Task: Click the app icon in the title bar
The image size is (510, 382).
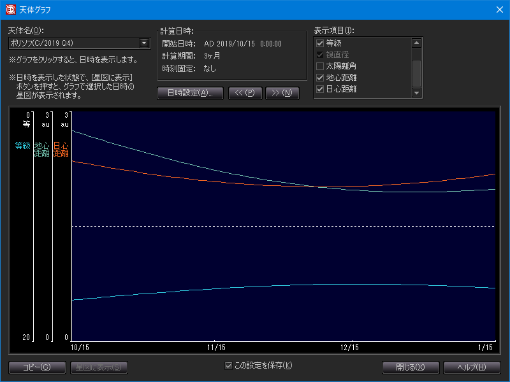Action: 10,10
